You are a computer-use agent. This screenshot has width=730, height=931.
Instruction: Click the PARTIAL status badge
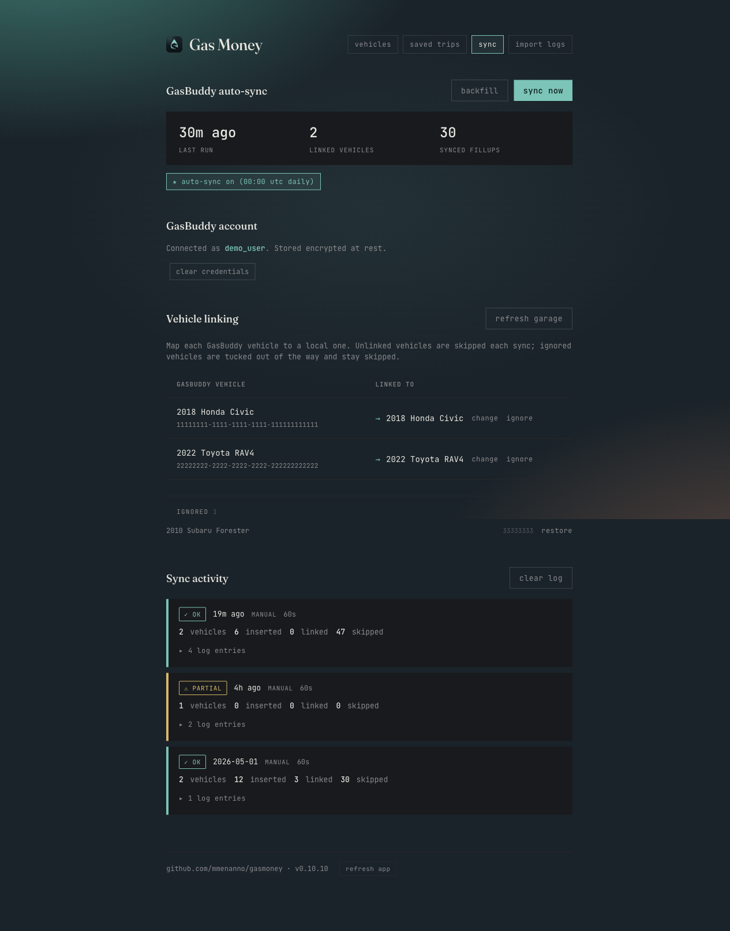tap(203, 688)
